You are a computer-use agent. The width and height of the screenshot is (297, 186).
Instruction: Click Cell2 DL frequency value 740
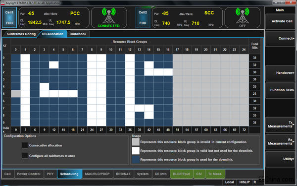tap(166, 23)
